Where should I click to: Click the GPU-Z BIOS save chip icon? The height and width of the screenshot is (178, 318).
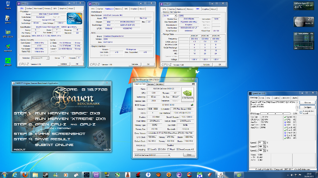click(x=192, y=105)
